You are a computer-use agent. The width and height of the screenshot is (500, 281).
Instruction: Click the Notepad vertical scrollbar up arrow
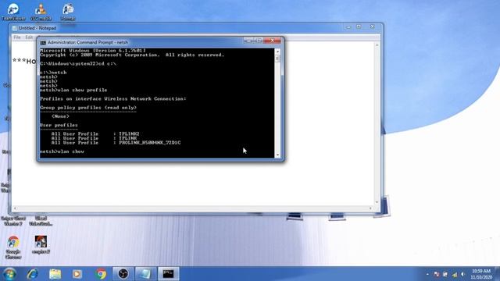(377, 45)
